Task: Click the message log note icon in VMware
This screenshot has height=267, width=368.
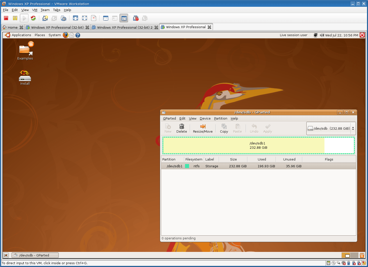Action: 364,263
